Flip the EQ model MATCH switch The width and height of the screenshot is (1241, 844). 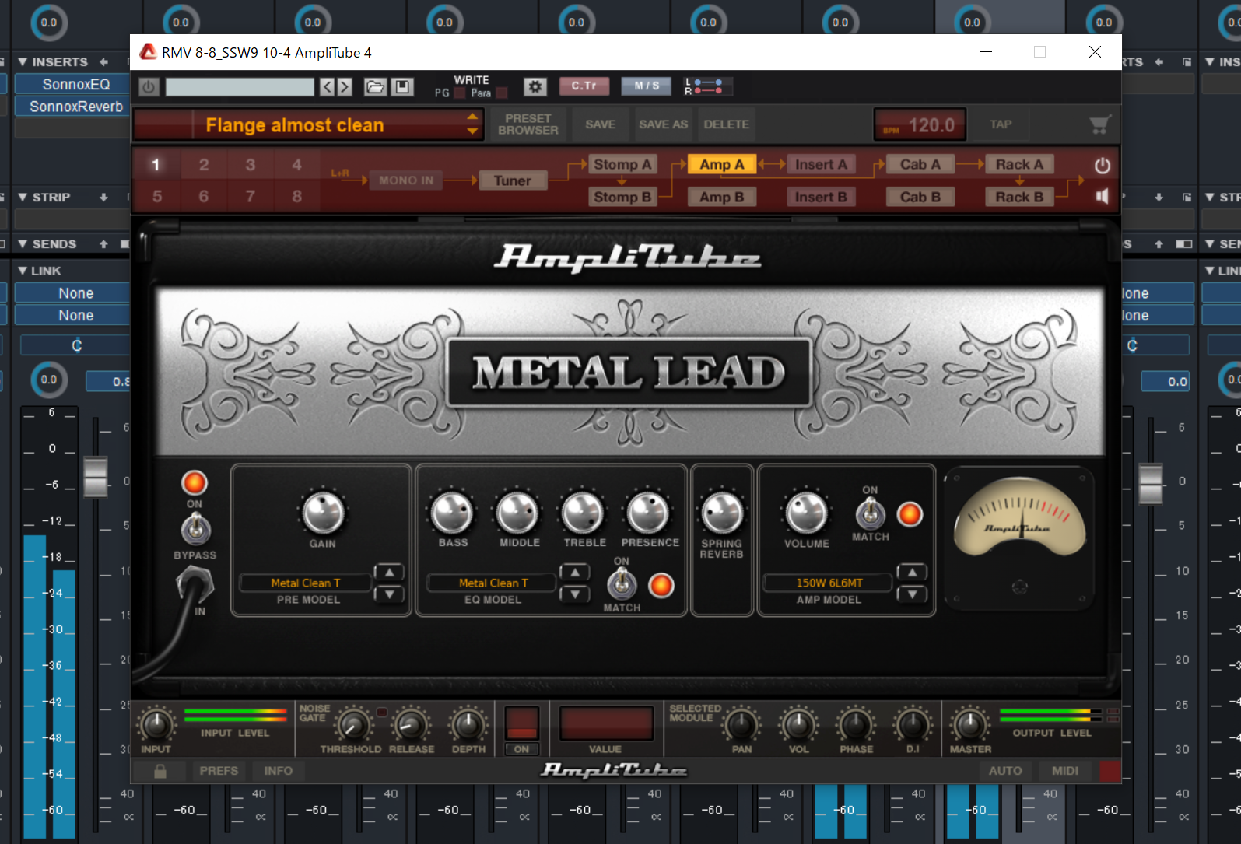(622, 584)
